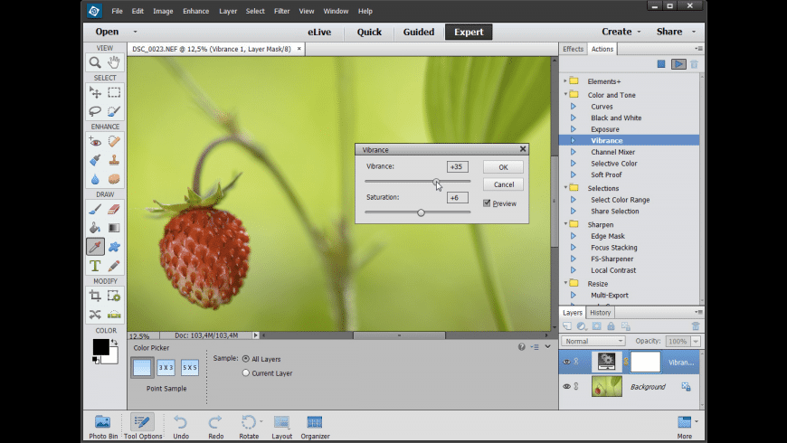
Task: Collapse the Color and Tone folder
Action: coord(566,95)
